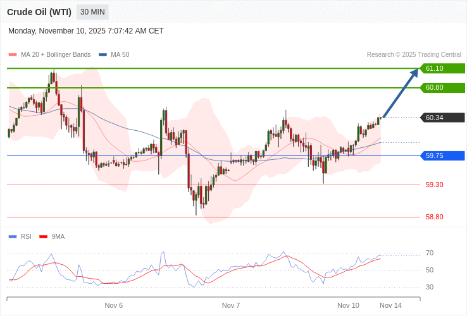This screenshot has height=316, width=467.
Task: Click the Crude Oil (WTI) title
Action: pyautogui.click(x=39, y=12)
